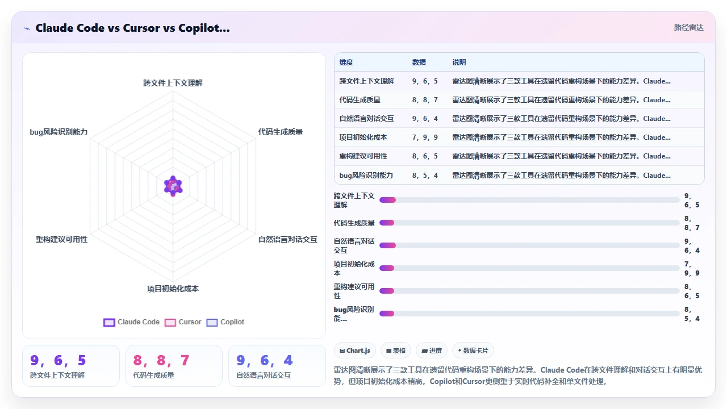Screen dimensions: 727x409
Task: Click radar axis label 自然语言对话交互
Action: [x=288, y=240]
